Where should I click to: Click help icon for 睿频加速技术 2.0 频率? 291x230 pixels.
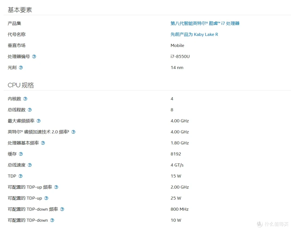pos(73,132)
